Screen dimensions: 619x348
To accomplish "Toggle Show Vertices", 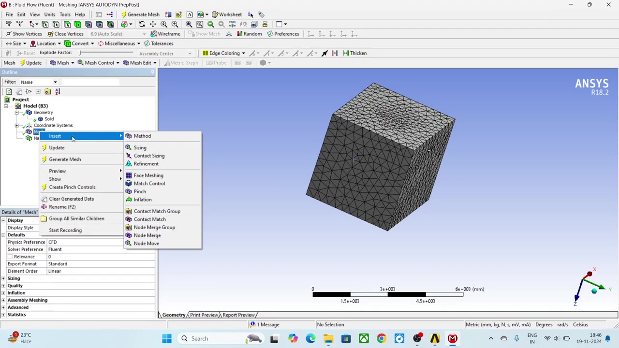I will (x=24, y=34).
